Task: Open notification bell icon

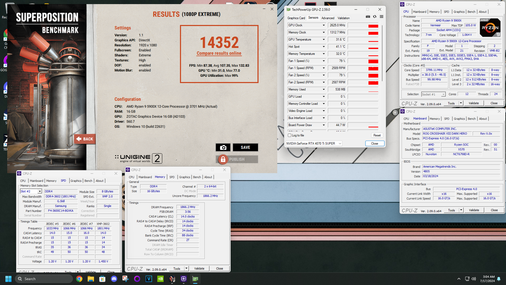Action: pos(499,279)
